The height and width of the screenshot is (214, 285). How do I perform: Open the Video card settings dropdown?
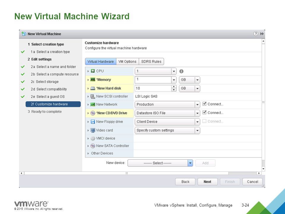point(167,130)
